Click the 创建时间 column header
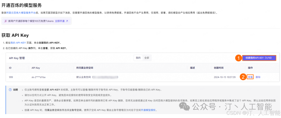Image resolution: width=281 pixels, height=118 pixels. (x=219, y=68)
